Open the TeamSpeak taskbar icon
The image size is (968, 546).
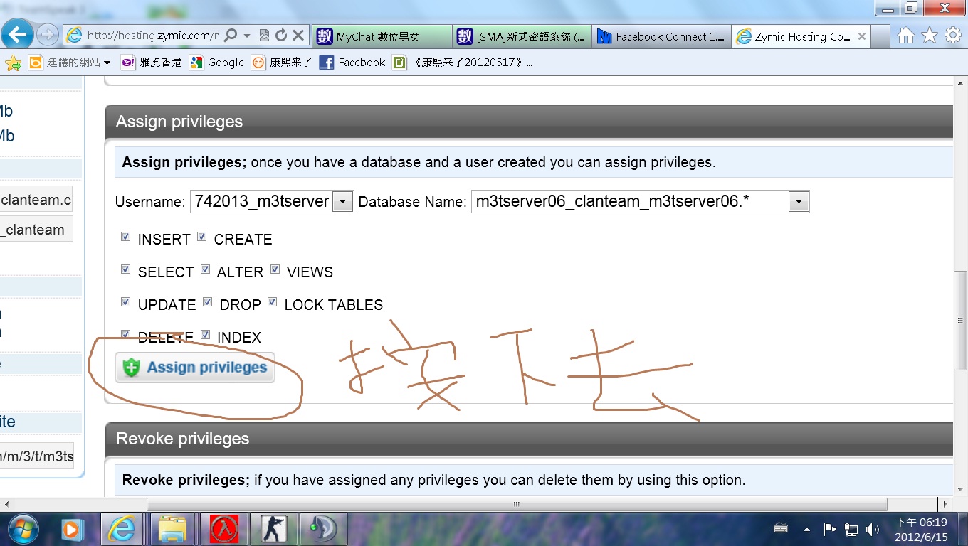point(325,529)
